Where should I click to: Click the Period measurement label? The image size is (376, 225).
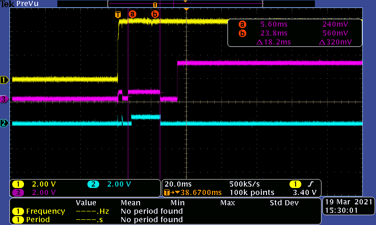pyautogui.click(x=38, y=219)
